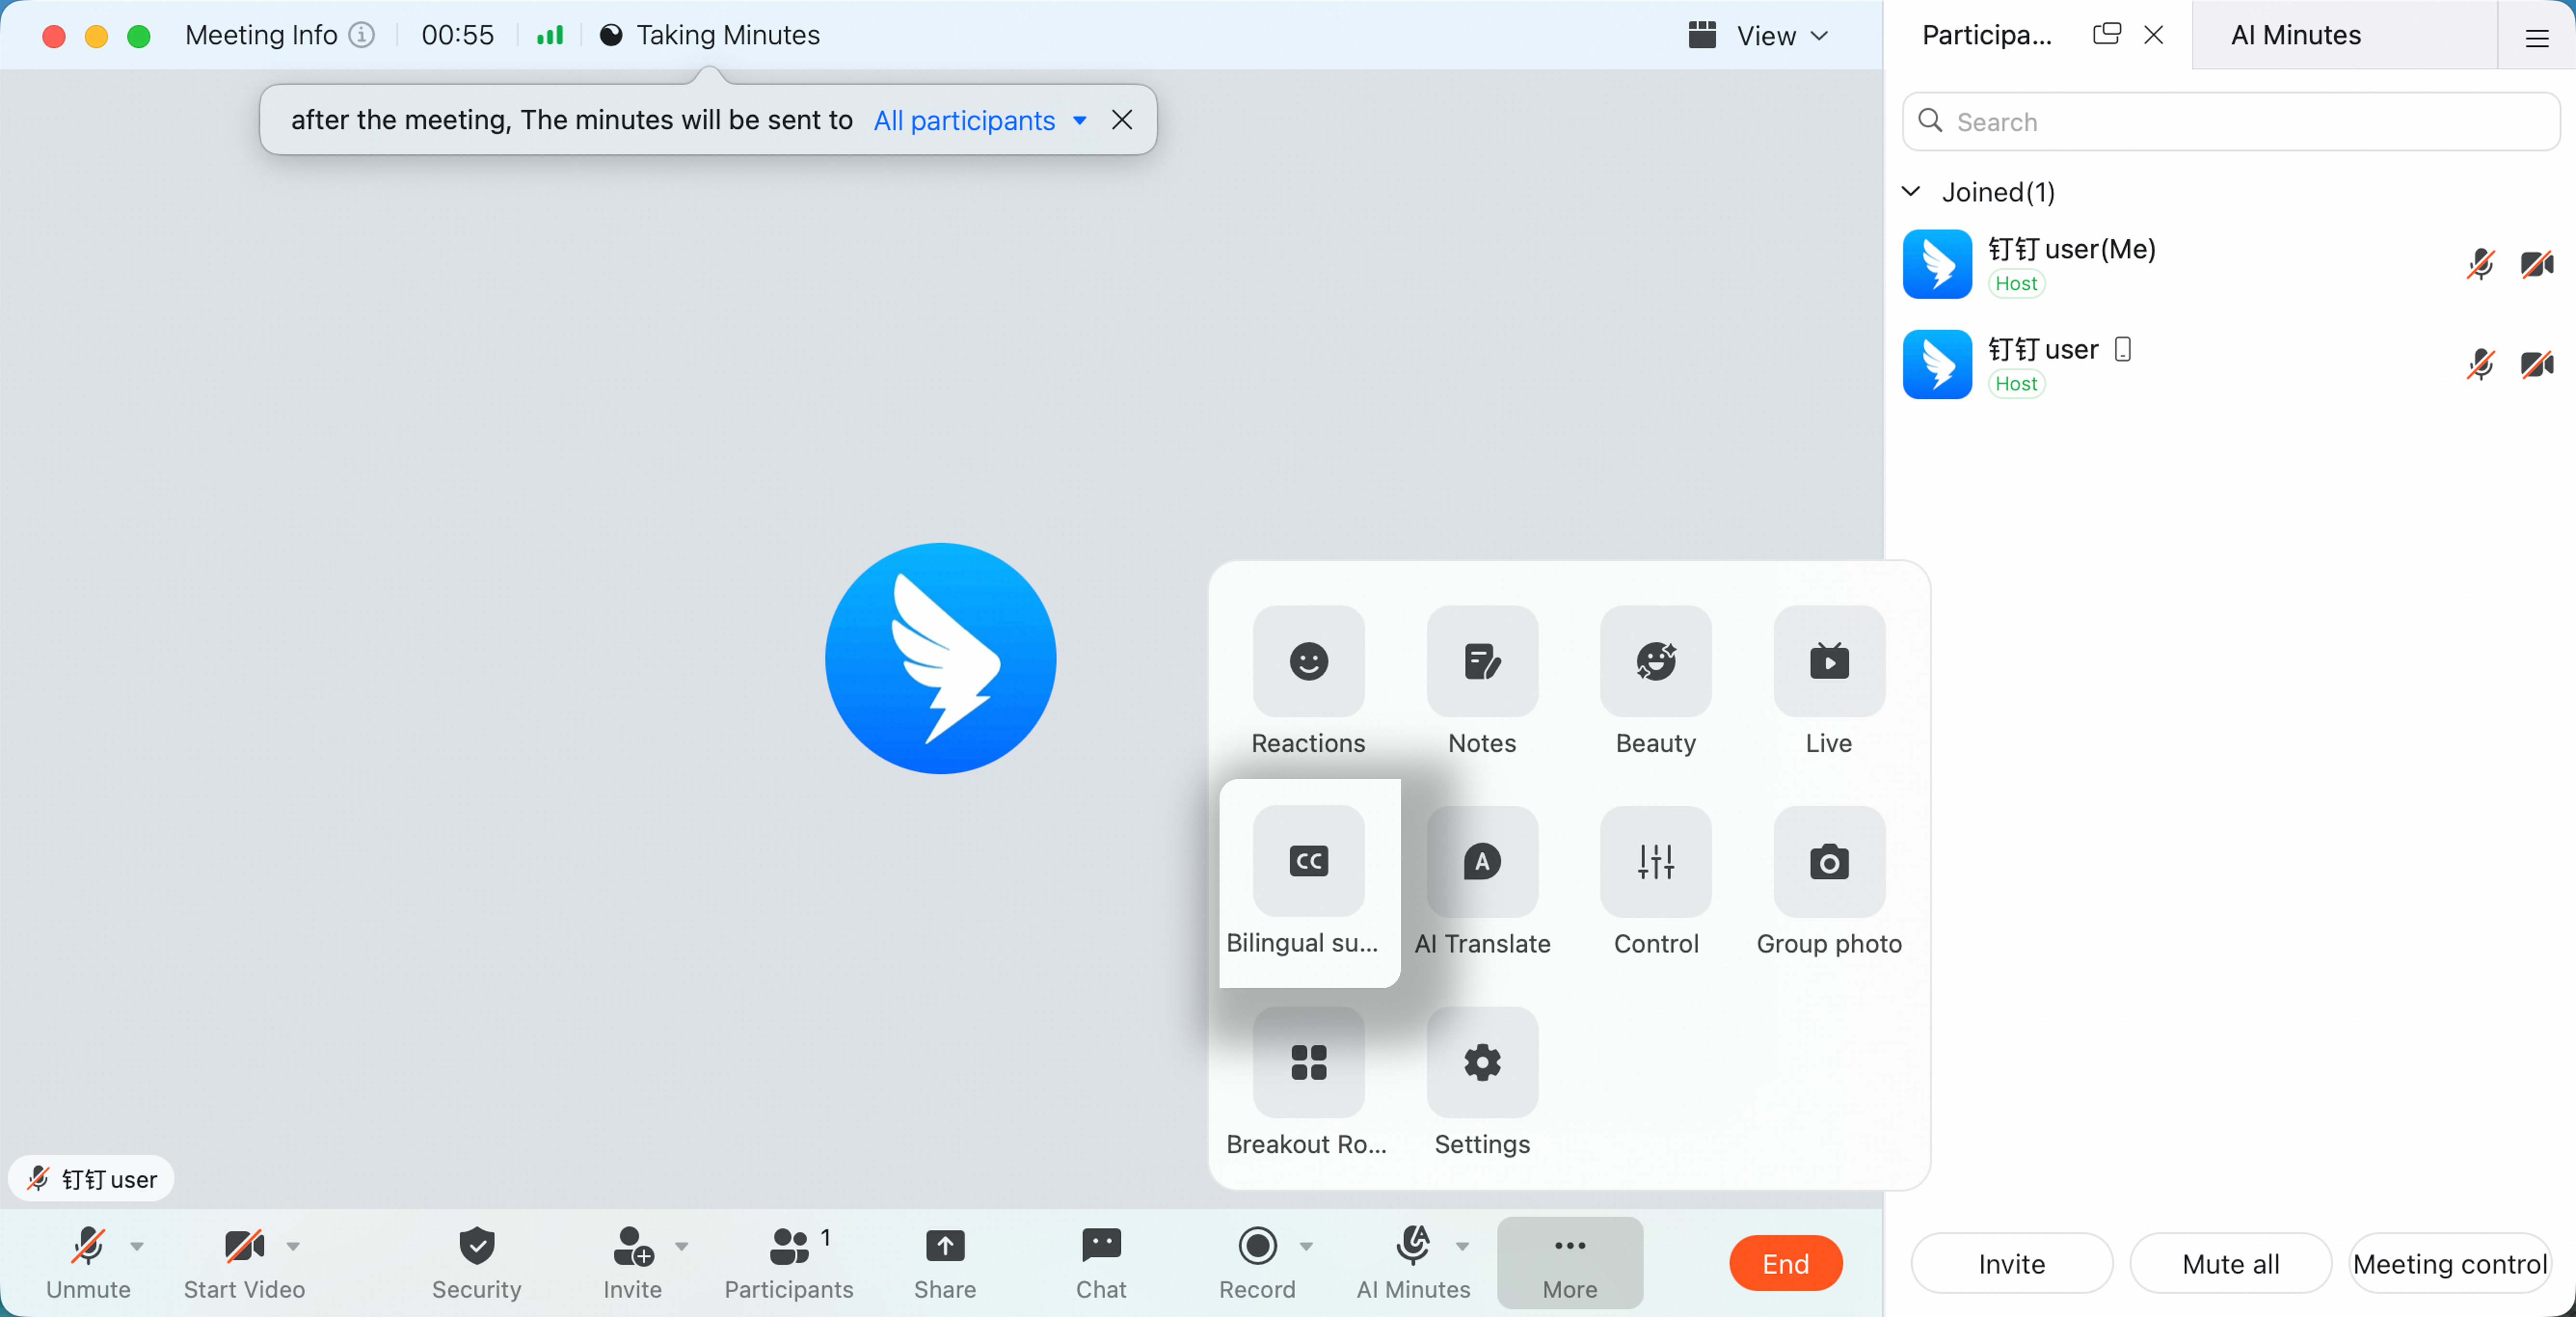This screenshot has height=1317, width=2576.
Task: Click the Taking Minutes status
Action: pos(709,35)
